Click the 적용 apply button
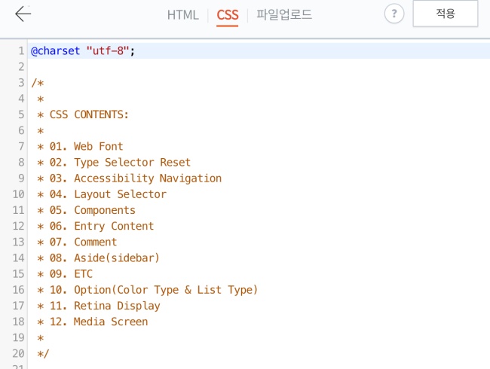 pos(446,14)
